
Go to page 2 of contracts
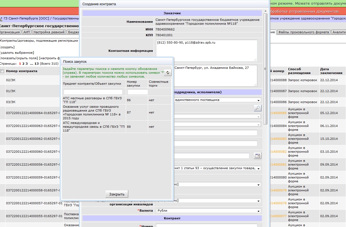23,64
